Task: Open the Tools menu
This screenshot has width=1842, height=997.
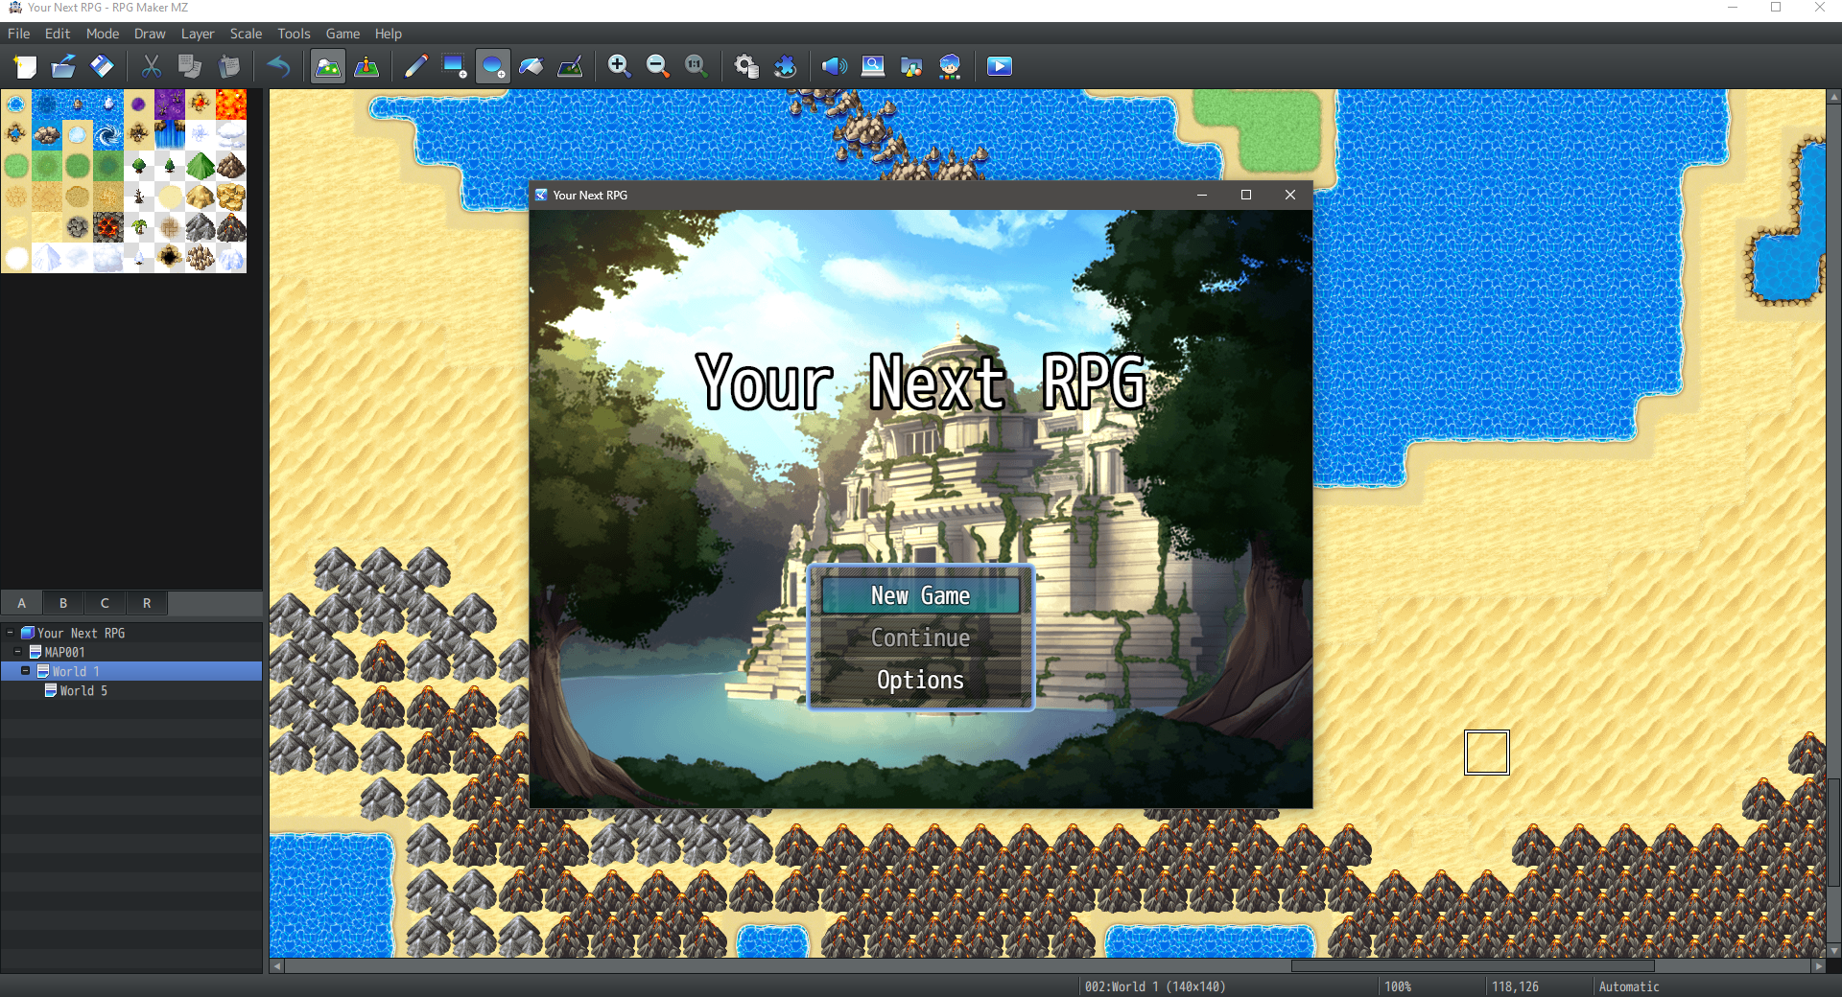Action: (293, 34)
